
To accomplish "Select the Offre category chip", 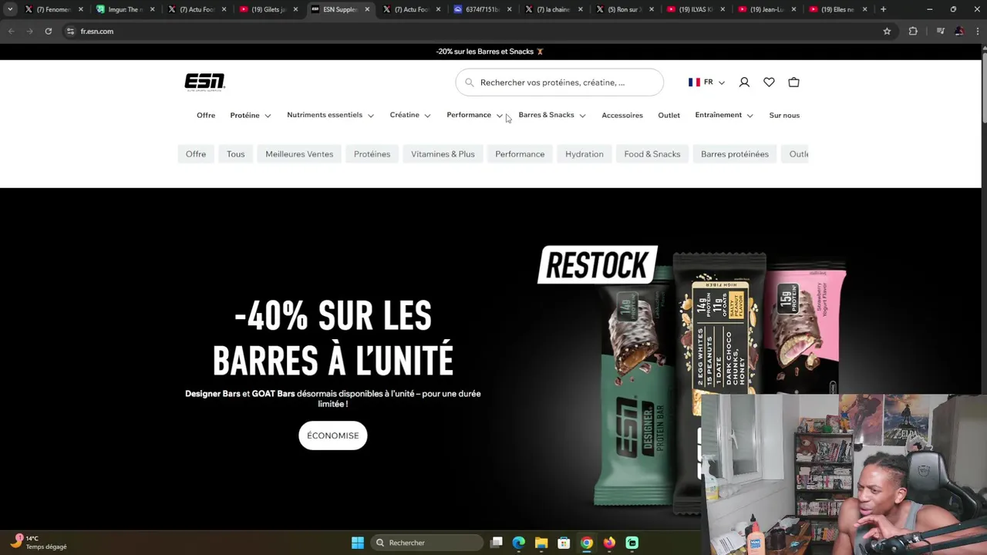I will coord(196,154).
